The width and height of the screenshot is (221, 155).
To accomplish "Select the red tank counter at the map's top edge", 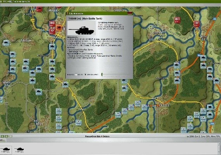I will pos(39,9).
